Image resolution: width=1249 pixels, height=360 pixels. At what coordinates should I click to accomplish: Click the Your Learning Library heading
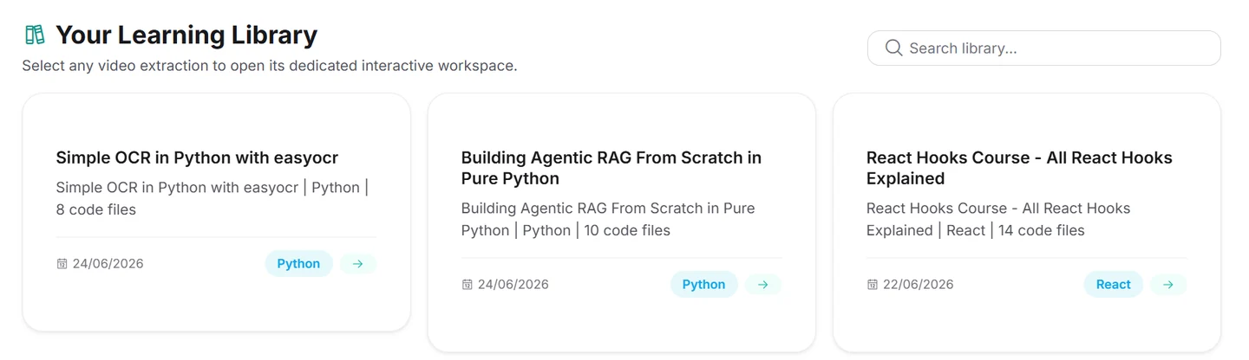click(x=186, y=35)
